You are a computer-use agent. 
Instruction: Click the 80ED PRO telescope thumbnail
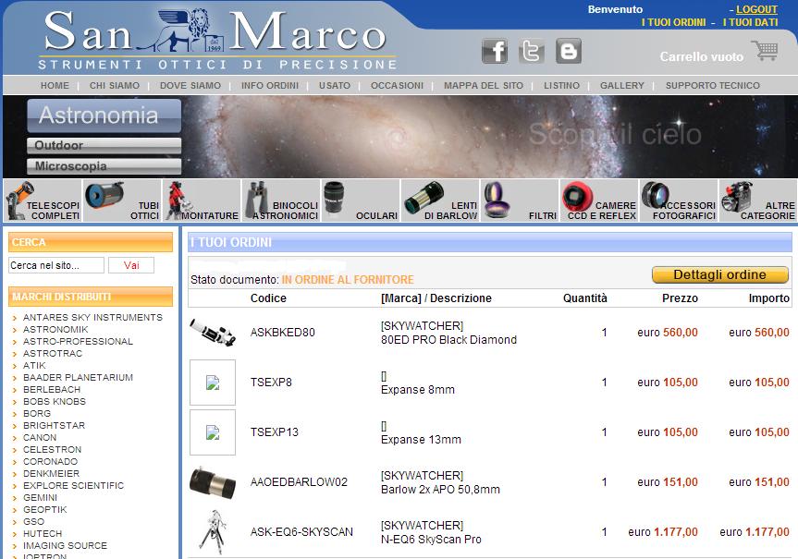(x=213, y=333)
